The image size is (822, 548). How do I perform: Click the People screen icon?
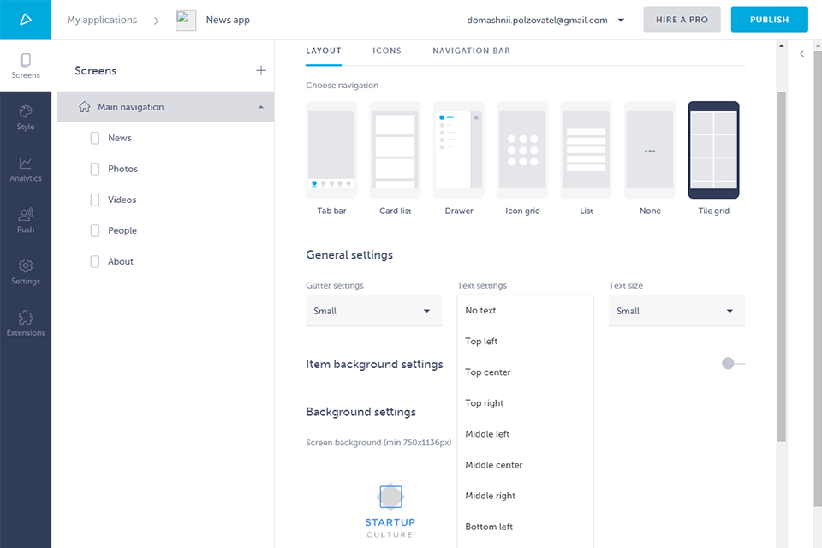pos(95,230)
